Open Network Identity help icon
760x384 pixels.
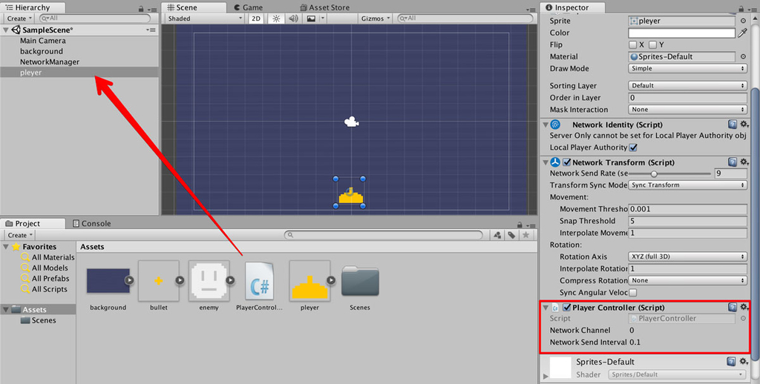click(x=733, y=125)
